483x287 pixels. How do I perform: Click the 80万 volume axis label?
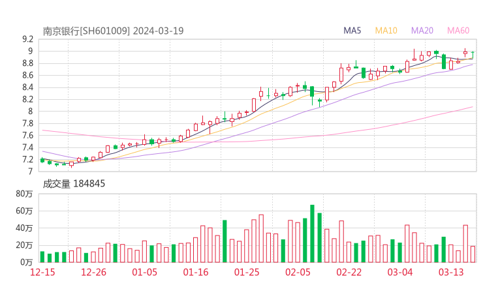24,194
